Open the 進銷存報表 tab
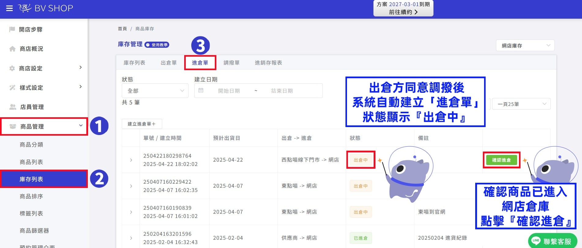582x248 pixels. (268, 63)
